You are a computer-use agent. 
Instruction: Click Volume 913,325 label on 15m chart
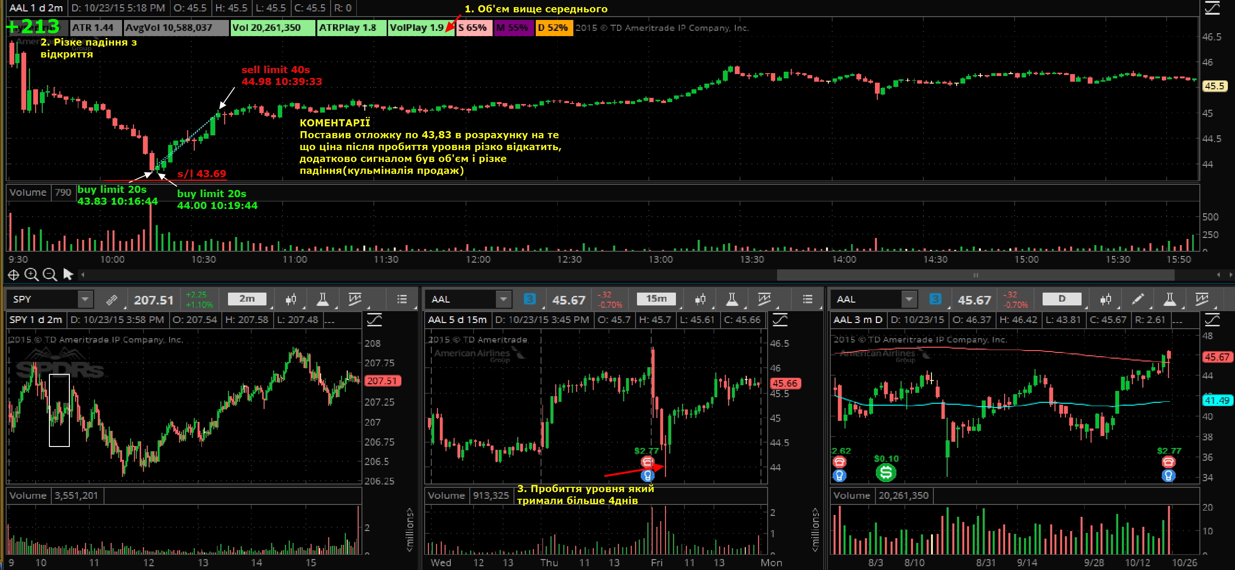point(469,495)
